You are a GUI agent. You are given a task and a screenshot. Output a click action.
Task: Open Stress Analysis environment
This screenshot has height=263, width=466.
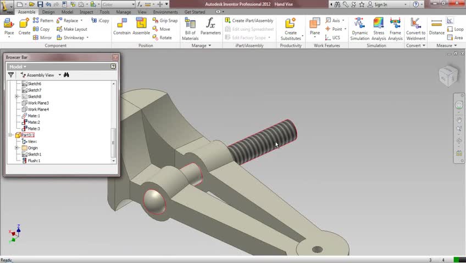click(379, 28)
